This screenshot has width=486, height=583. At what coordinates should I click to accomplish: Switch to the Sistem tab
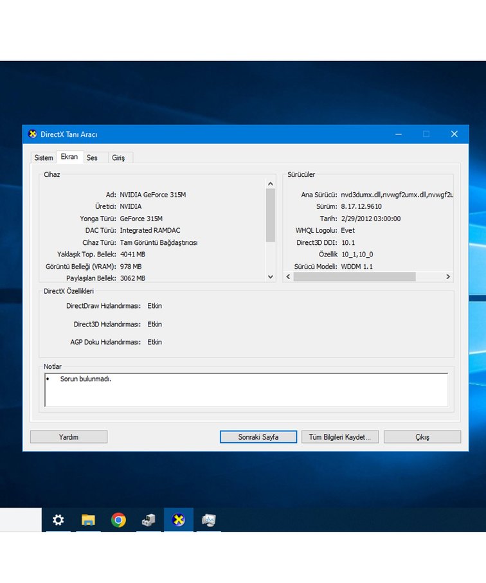44,157
